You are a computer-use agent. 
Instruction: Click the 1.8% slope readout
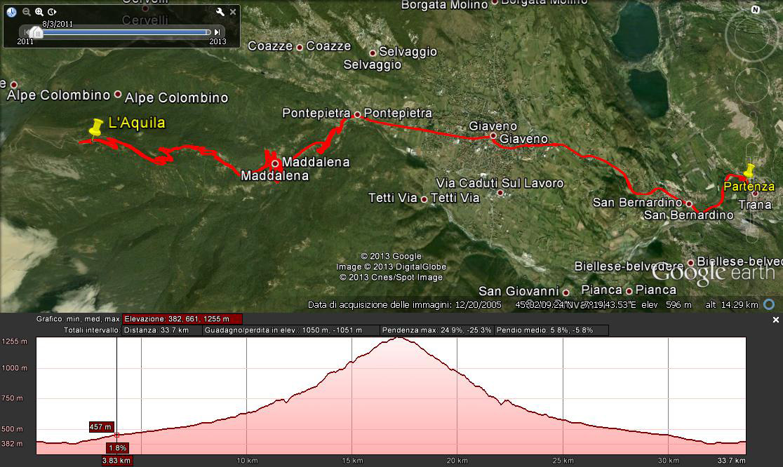click(x=117, y=448)
